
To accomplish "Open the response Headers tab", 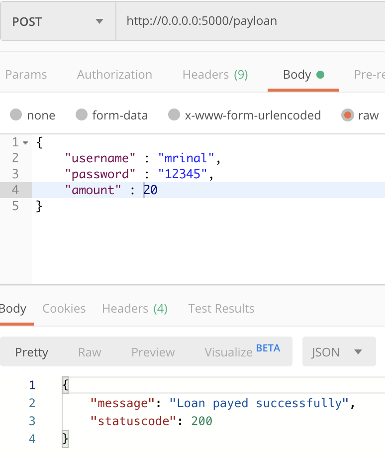I will (x=134, y=309).
